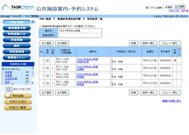This screenshot has height=135, width=189.
Task: Click 研修室 link in reservation sidebar list
Action: click(x=8, y=72)
